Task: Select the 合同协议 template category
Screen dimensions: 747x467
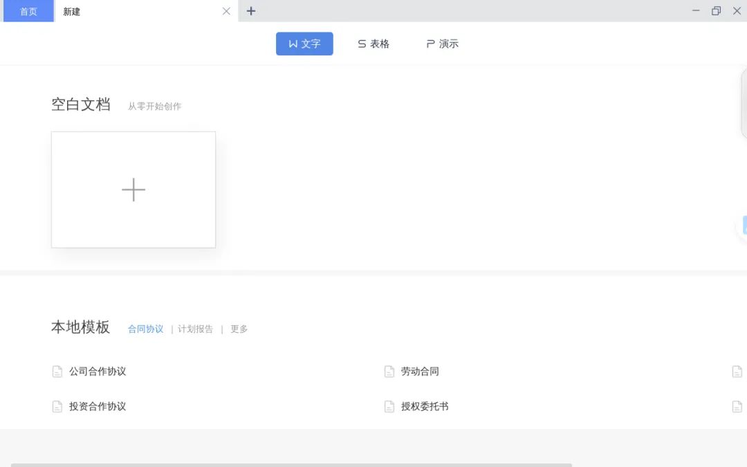Action: (145, 329)
